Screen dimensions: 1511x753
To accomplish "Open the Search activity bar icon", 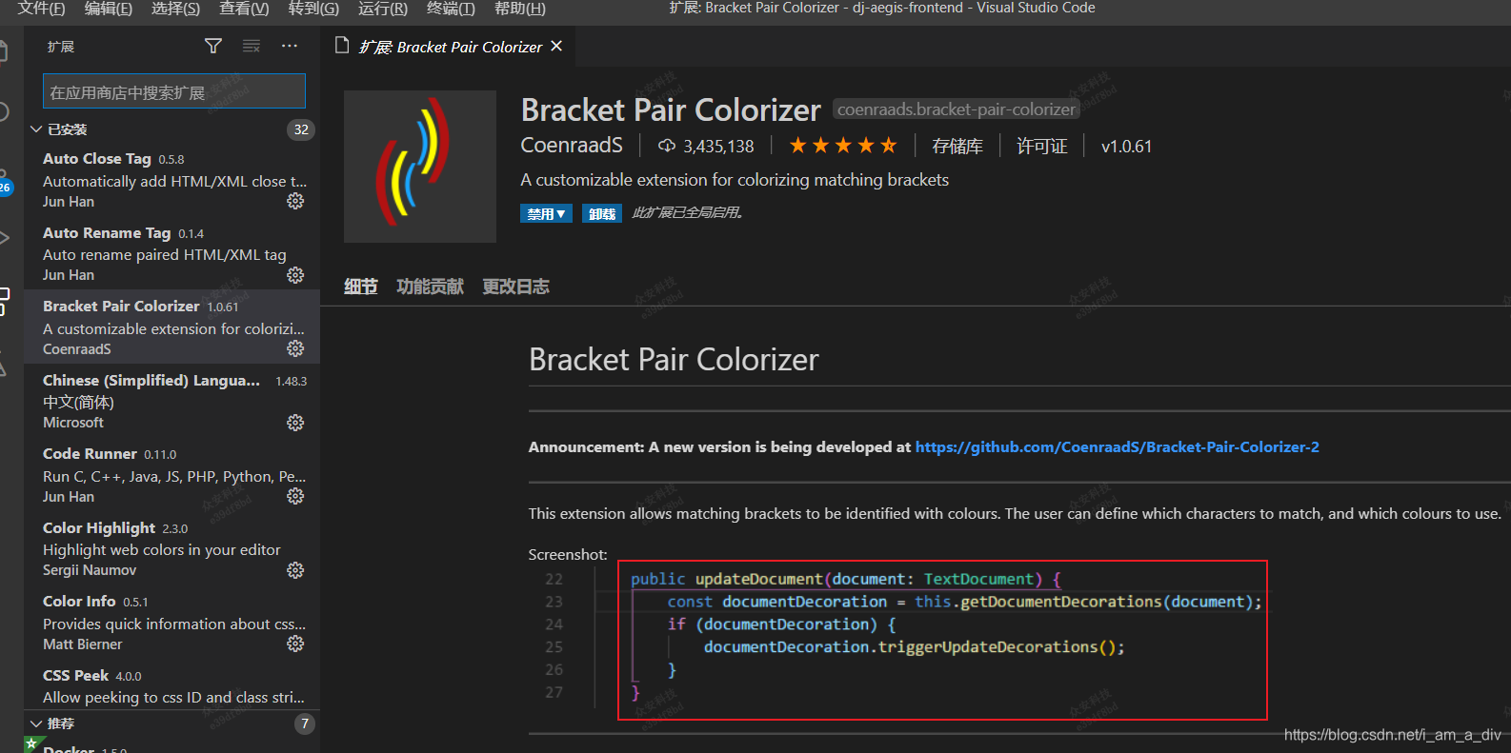I will 5,112.
